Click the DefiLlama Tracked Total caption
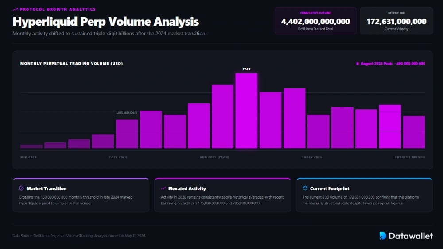443x249 pixels. click(315, 29)
